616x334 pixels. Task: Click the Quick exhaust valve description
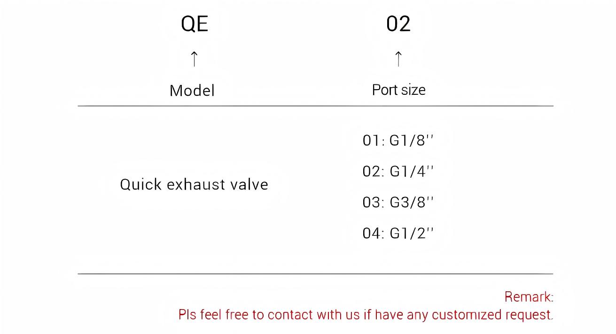[x=194, y=184]
